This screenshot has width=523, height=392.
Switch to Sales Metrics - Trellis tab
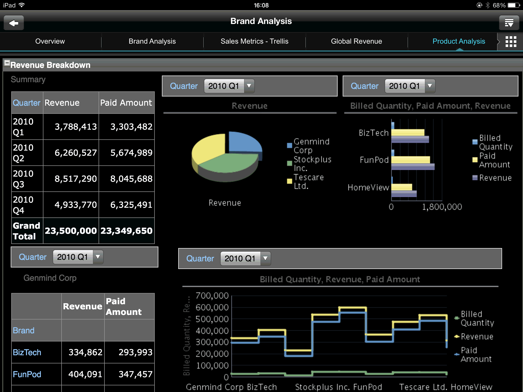point(254,41)
